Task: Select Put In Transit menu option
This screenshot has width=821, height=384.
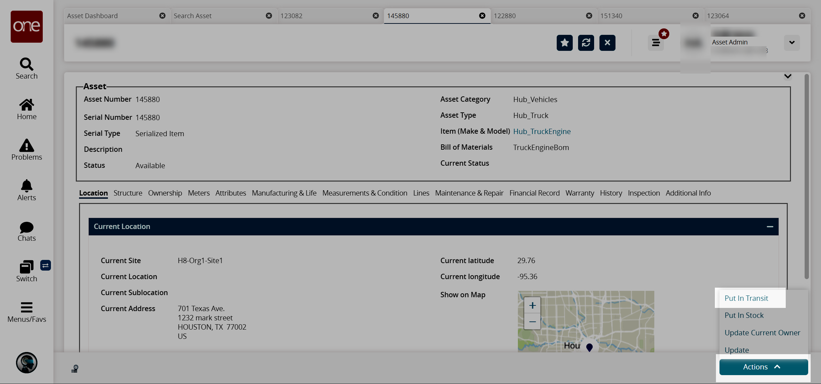Action: 746,298
